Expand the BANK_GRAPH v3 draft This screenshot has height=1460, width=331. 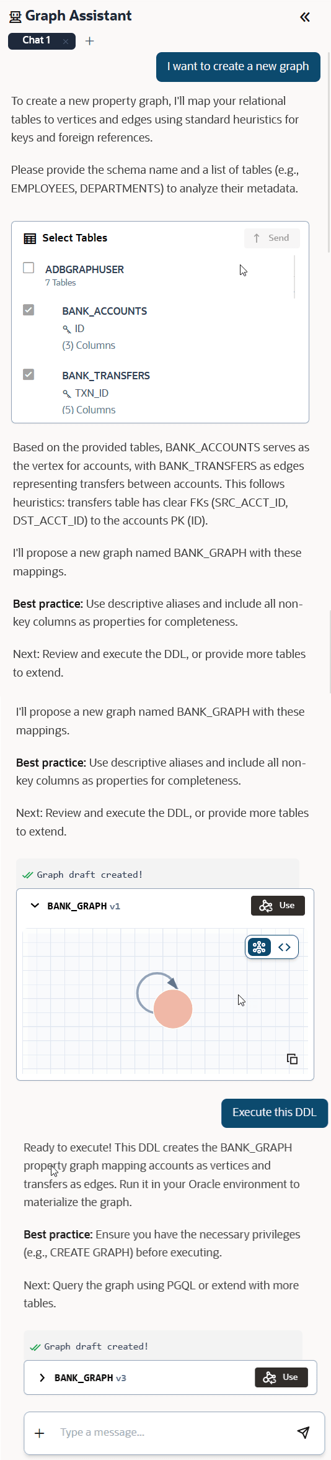[x=42, y=1377]
